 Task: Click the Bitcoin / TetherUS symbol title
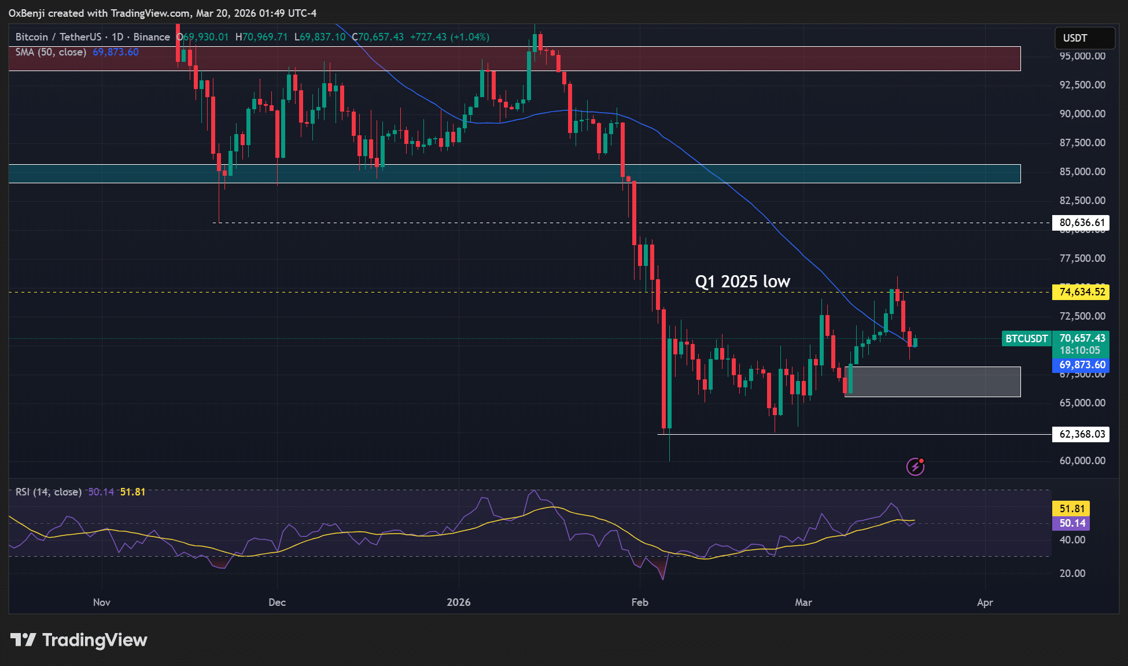(58, 37)
